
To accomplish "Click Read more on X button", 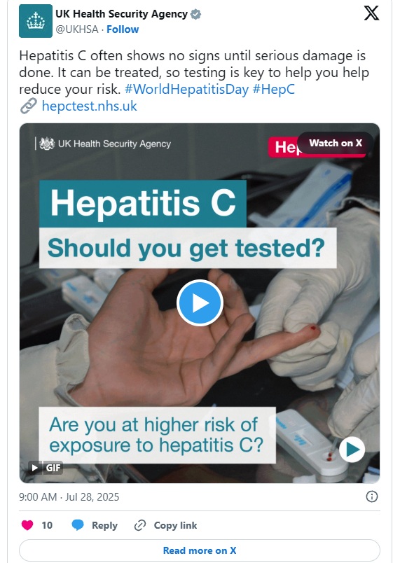I will (x=200, y=550).
